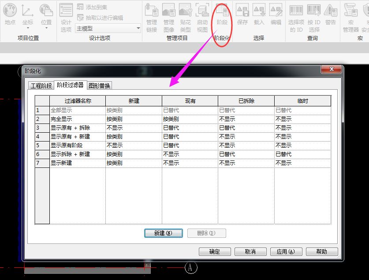Viewport: 369px width, 280px height.
Task: Click the 现有 column header
Action: tap(190, 101)
